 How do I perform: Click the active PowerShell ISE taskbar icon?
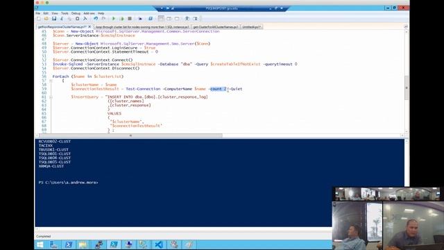[114, 244]
